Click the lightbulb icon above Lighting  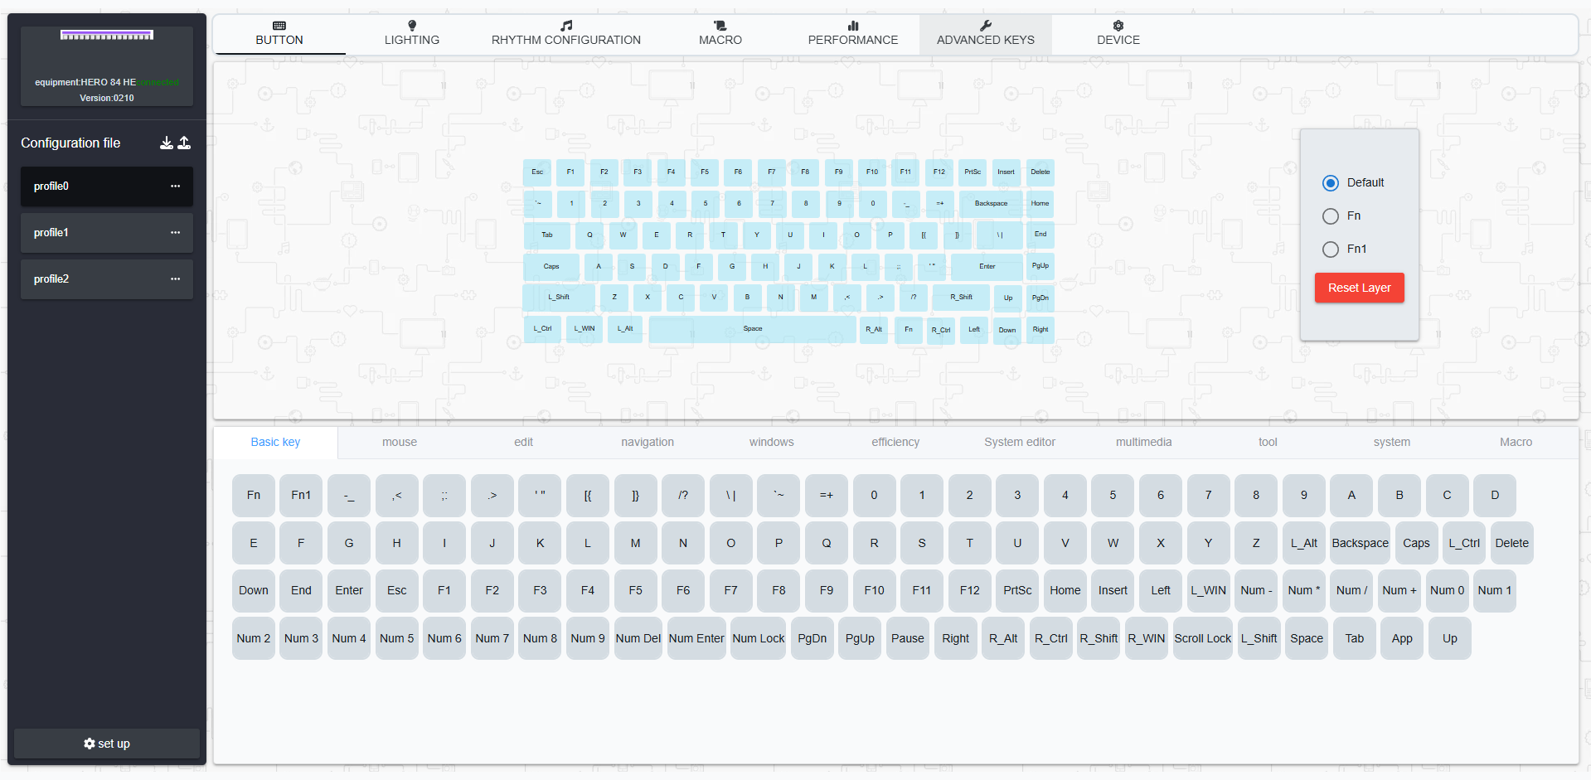(412, 26)
